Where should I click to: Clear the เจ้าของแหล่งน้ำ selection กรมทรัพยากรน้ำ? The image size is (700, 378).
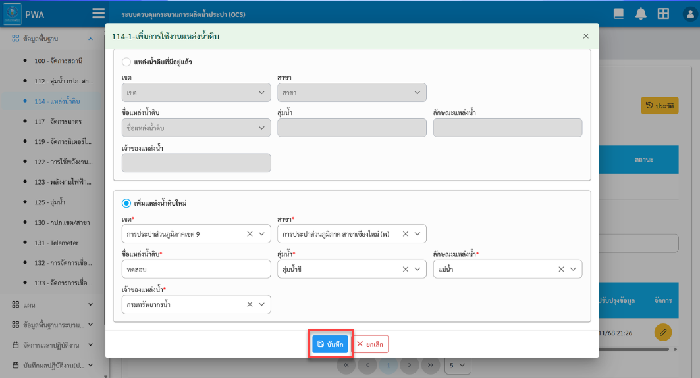click(x=250, y=304)
